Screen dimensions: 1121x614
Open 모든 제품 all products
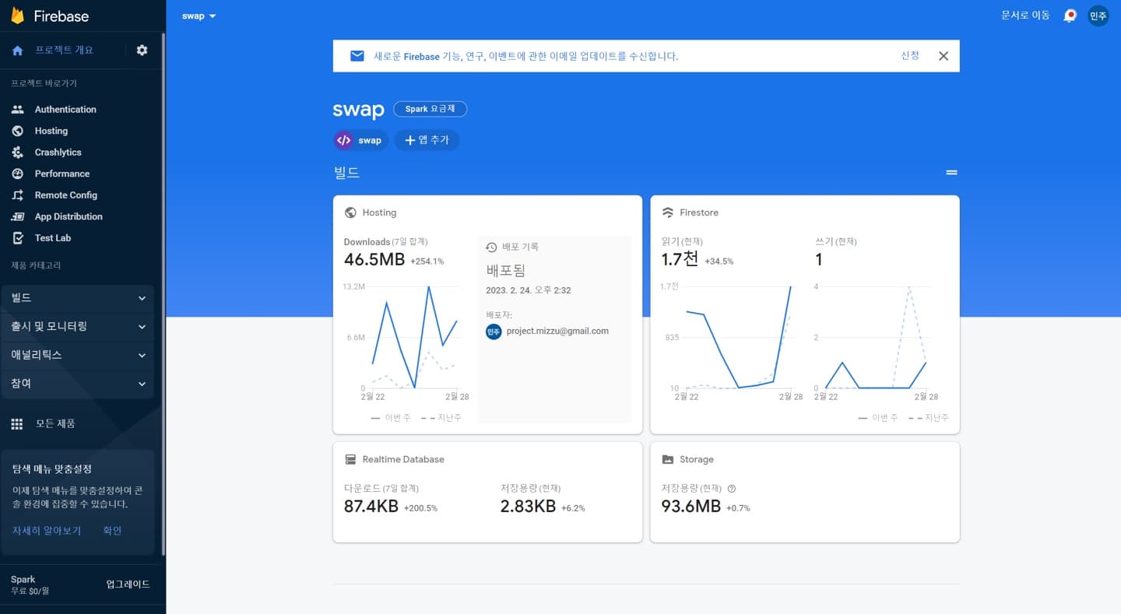(x=55, y=424)
